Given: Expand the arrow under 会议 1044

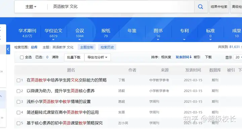Looking at the screenshot, I should point(80,39).
